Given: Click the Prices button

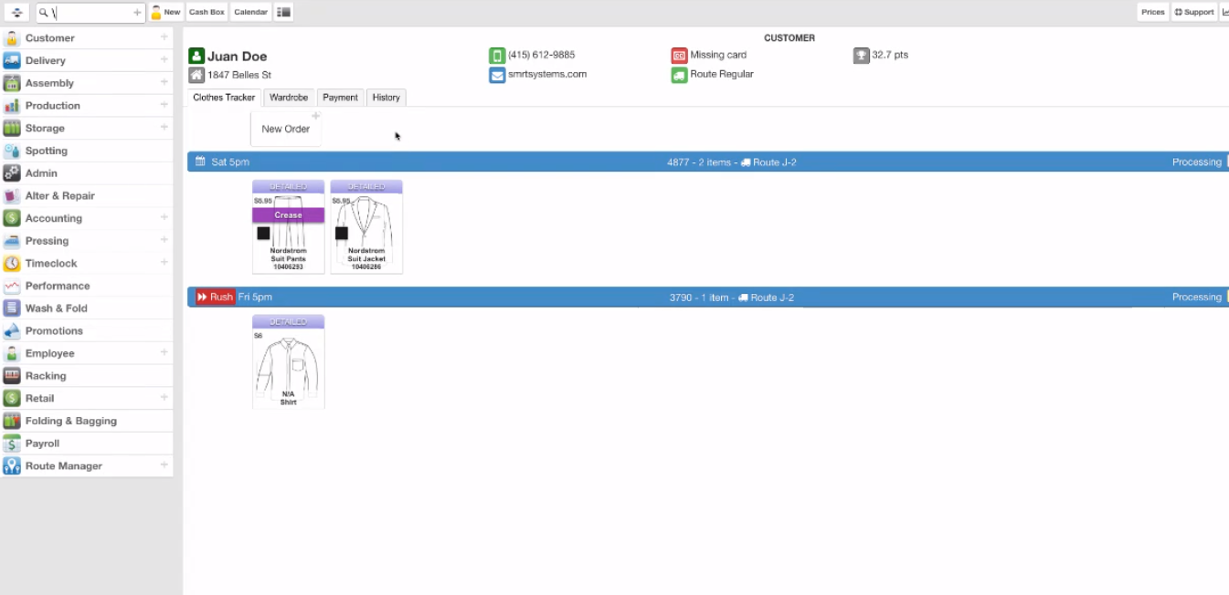Looking at the screenshot, I should coord(1152,12).
